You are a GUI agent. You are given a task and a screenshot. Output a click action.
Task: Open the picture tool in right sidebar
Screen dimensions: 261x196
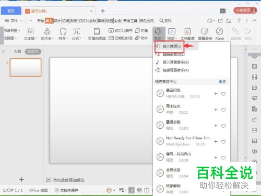click(x=254, y=141)
